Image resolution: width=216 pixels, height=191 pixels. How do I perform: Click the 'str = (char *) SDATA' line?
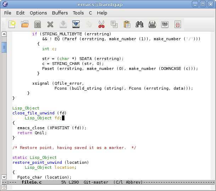[x=83, y=59]
